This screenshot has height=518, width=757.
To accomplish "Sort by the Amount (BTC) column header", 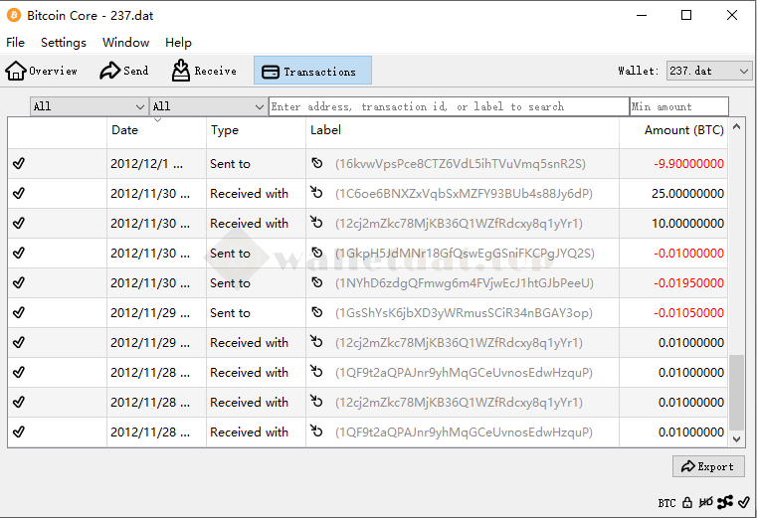I will [682, 130].
